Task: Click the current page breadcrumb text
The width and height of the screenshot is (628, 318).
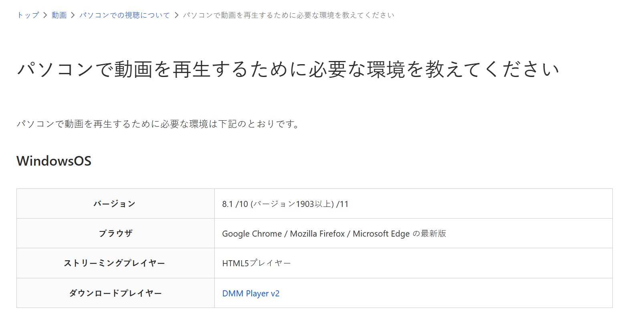Action: pyautogui.click(x=288, y=15)
